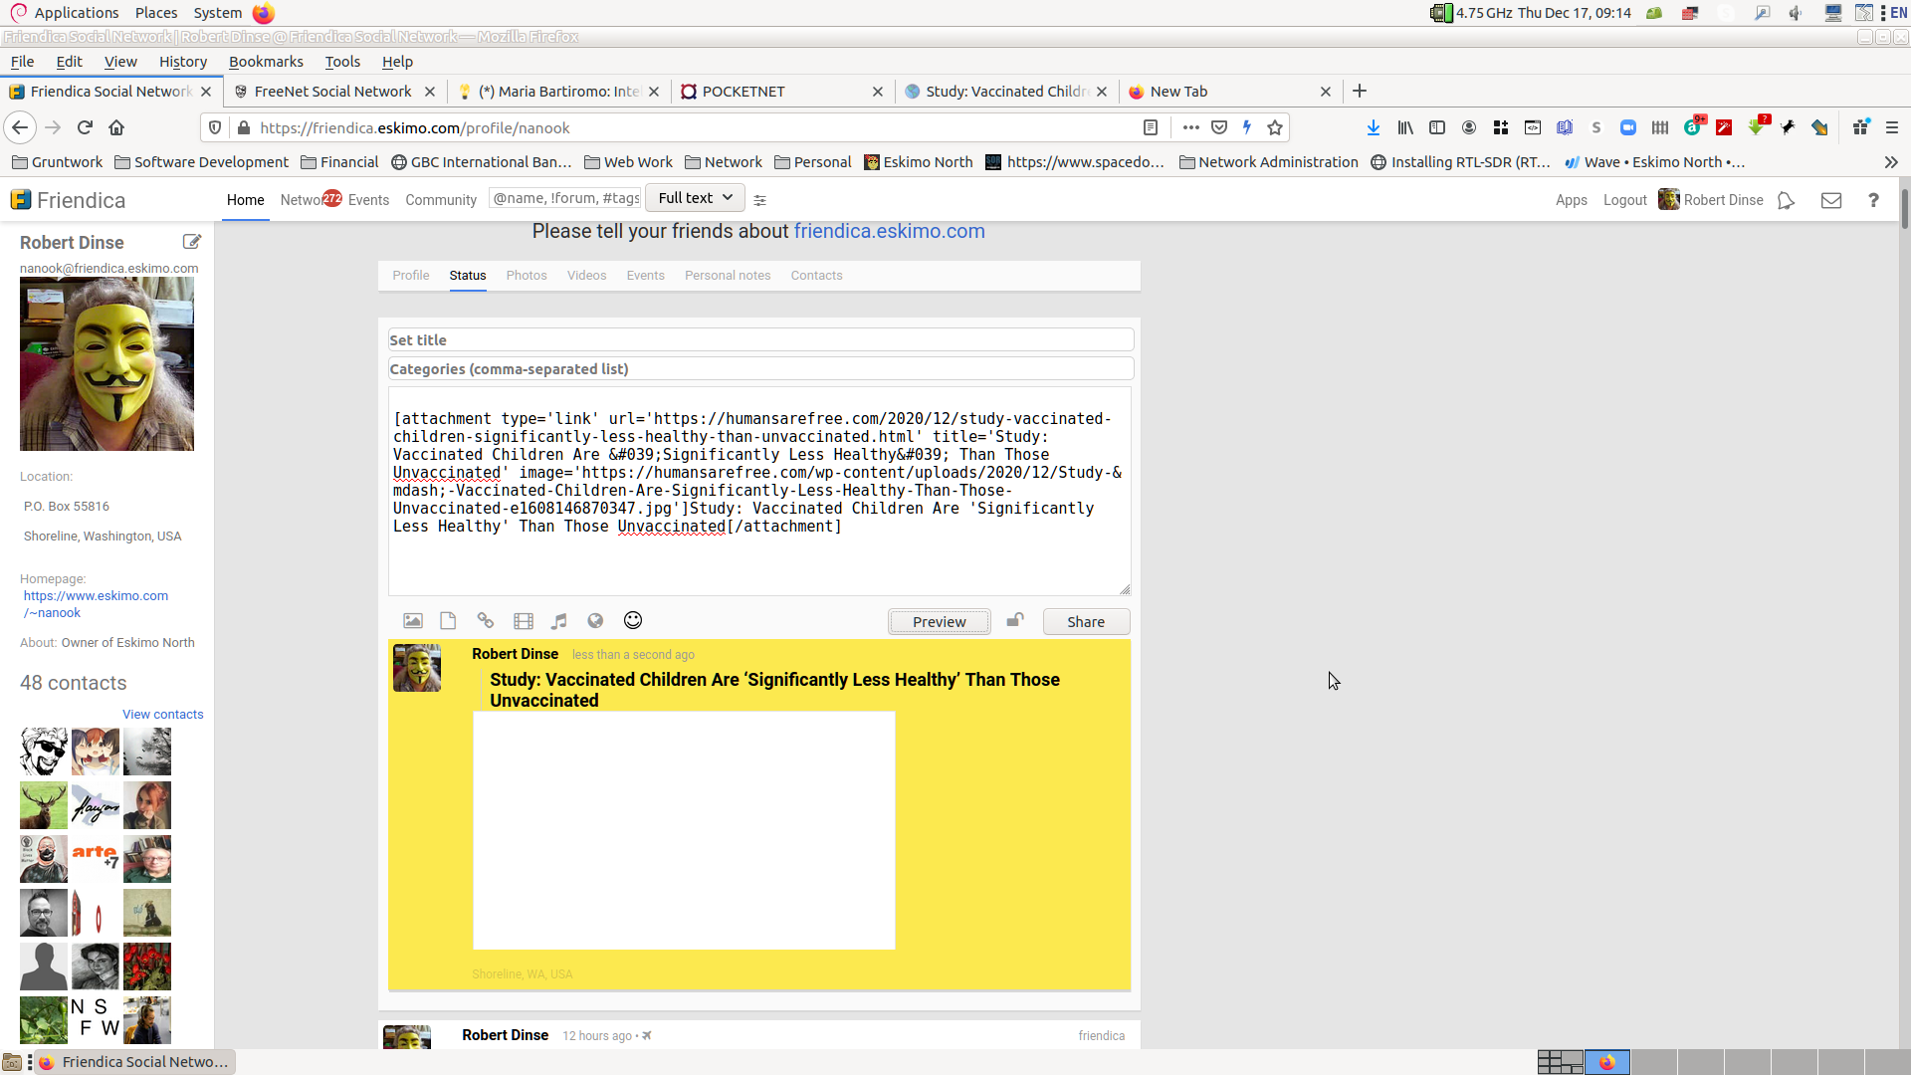Click the edit profile pencil icon
Image resolution: width=1911 pixels, height=1075 pixels.
pyautogui.click(x=192, y=242)
